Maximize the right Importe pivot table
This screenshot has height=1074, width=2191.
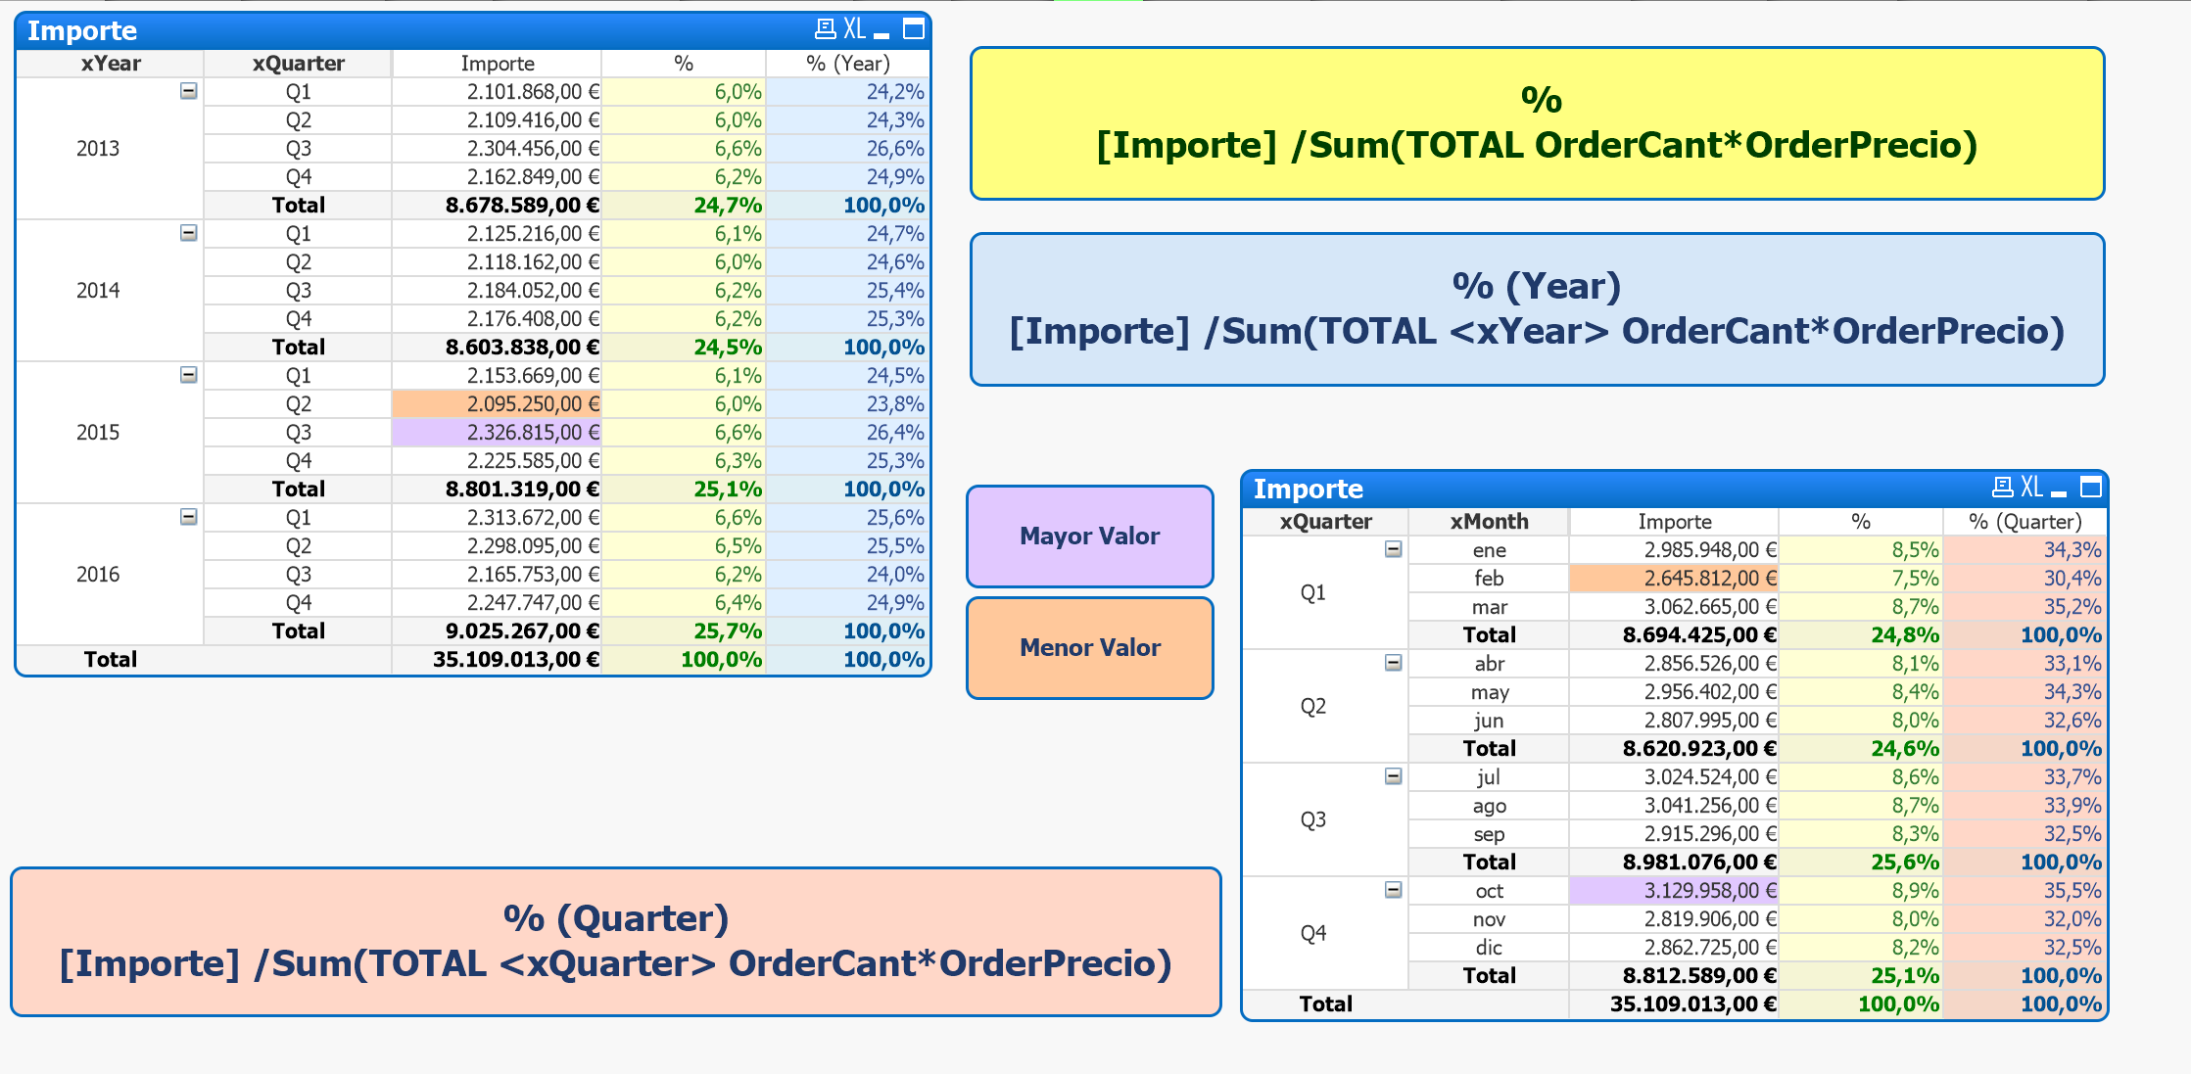[2091, 488]
